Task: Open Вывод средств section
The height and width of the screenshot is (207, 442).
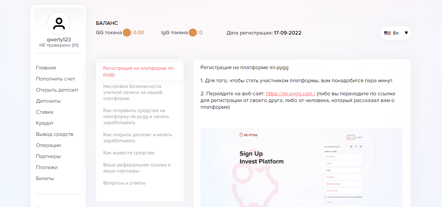Action: tap(54, 134)
